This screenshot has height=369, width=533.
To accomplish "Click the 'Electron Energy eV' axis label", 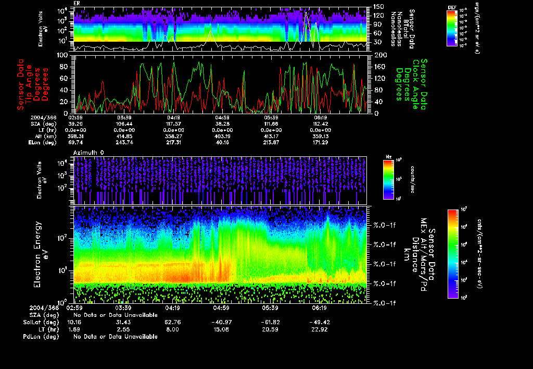I will (40, 255).
